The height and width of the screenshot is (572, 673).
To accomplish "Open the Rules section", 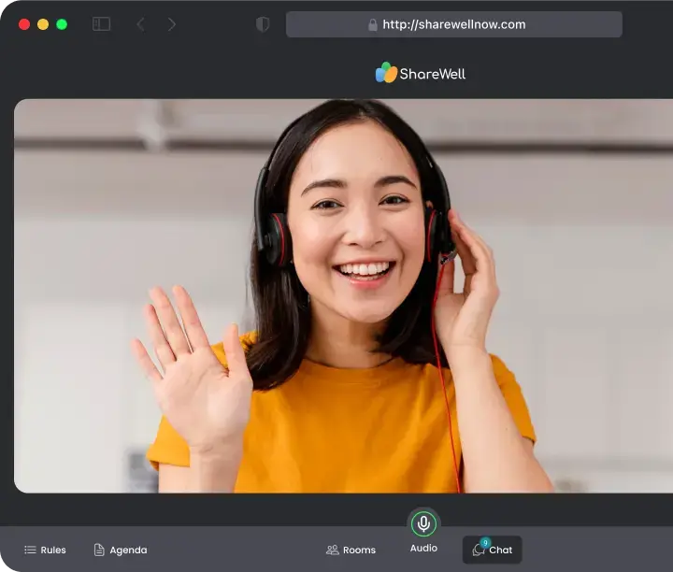I will tap(53, 550).
